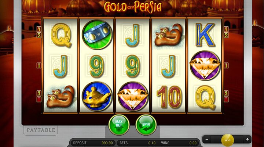
Task: Click the diamond symbol on the third reel
Action: pyautogui.click(x=133, y=97)
